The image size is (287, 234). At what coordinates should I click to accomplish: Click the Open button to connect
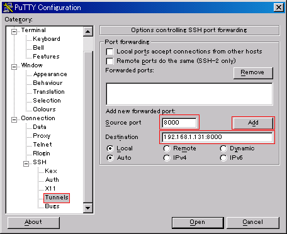[198, 223]
